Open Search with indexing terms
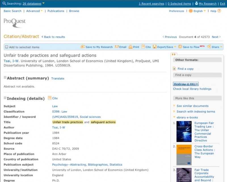Viewport: 227px width, 182px height. pos(196,112)
